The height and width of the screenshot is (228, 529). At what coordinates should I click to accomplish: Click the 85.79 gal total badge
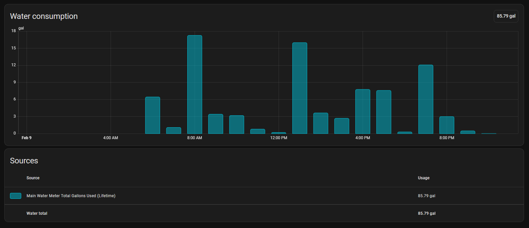pyautogui.click(x=506, y=16)
